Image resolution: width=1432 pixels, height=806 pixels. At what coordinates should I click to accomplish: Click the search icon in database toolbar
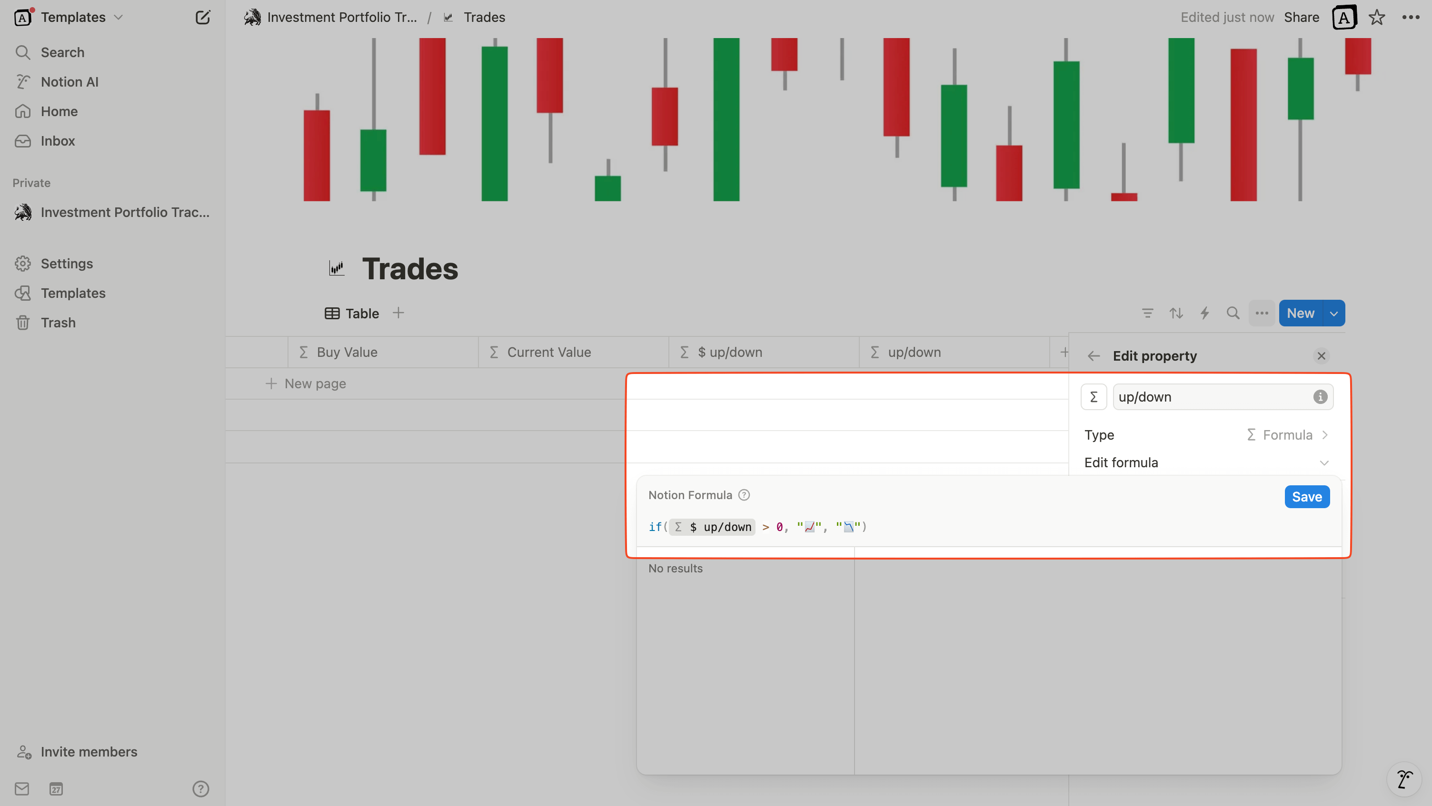point(1233,313)
